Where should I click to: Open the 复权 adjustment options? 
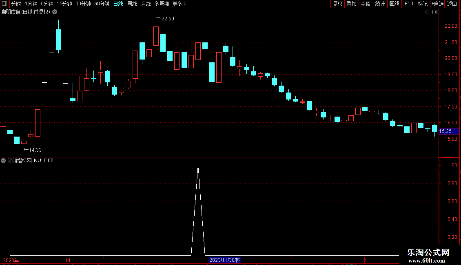[x=337, y=4]
